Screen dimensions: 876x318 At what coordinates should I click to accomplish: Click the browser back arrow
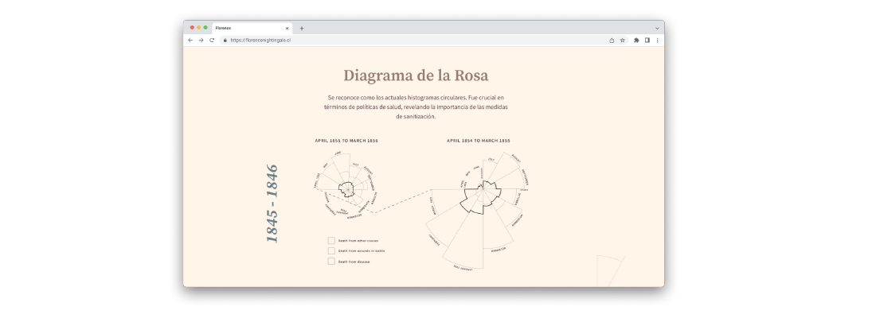190,40
